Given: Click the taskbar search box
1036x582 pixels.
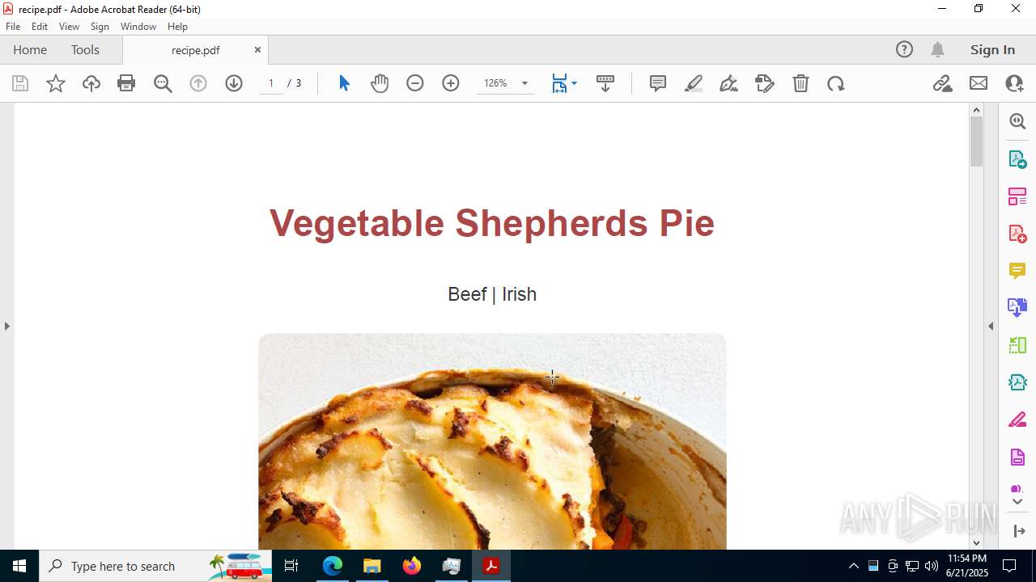Looking at the screenshot, I should pyautogui.click(x=155, y=566).
